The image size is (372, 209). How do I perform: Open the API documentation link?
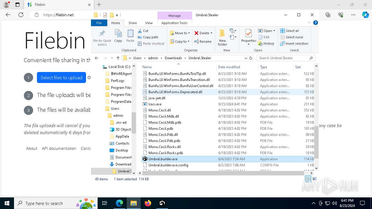click(59, 148)
